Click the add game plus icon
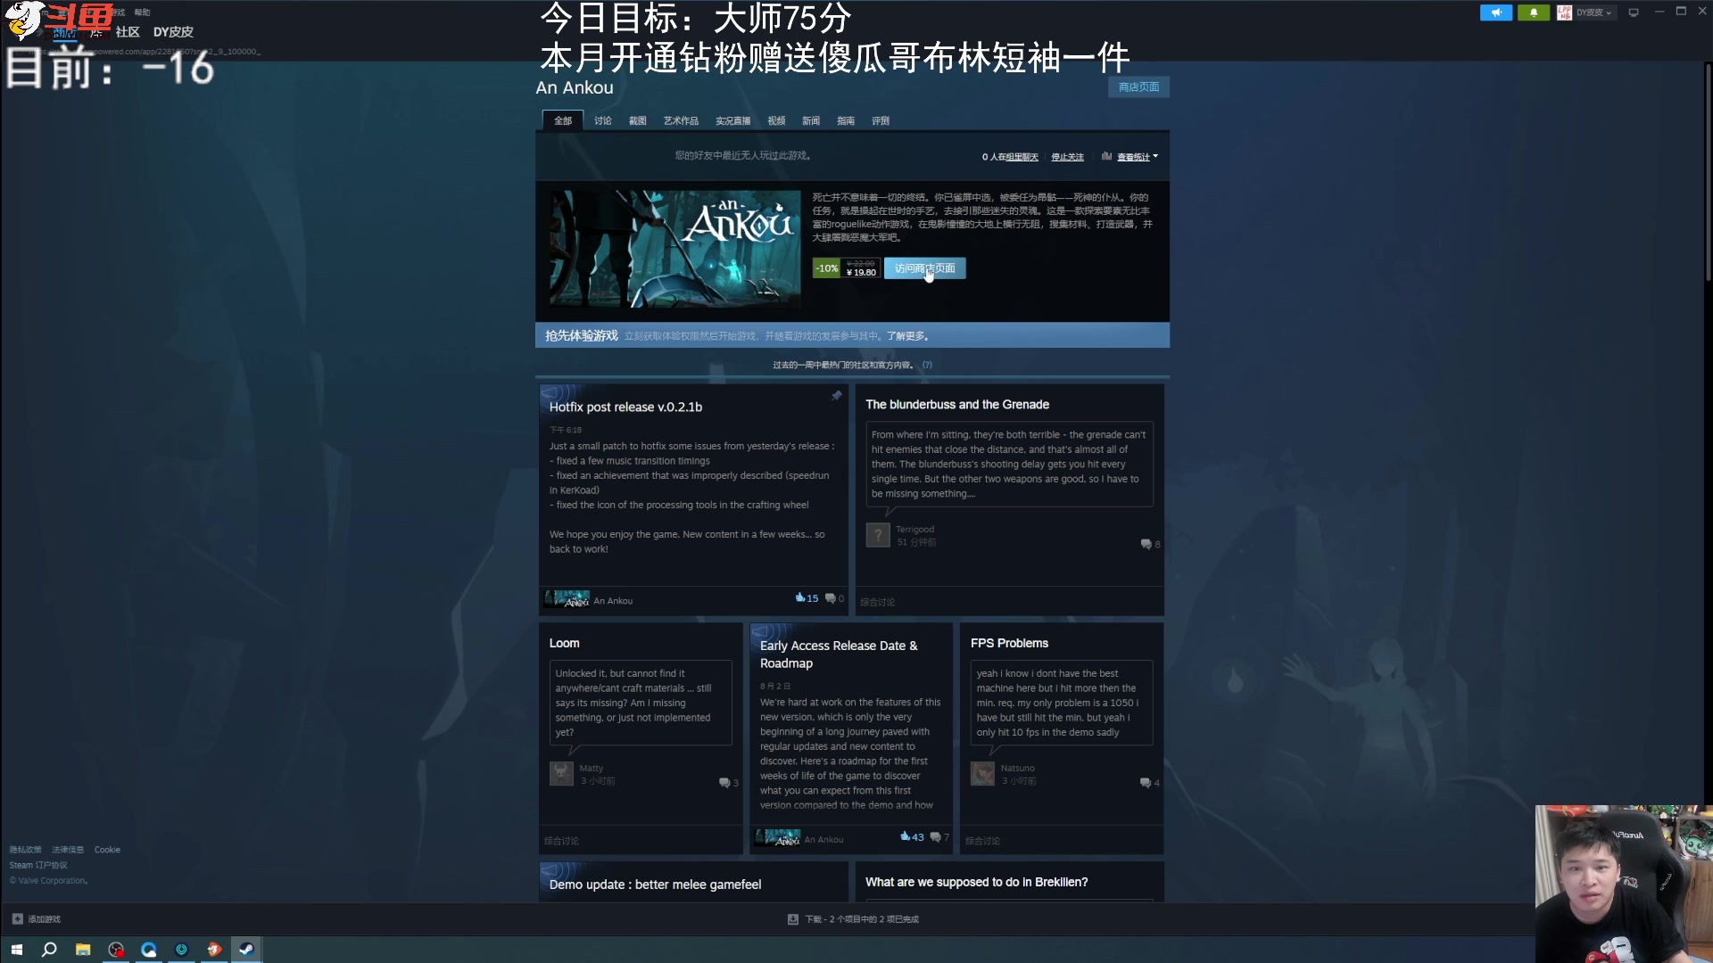Image resolution: width=1713 pixels, height=963 pixels. [x=17, y=918]
